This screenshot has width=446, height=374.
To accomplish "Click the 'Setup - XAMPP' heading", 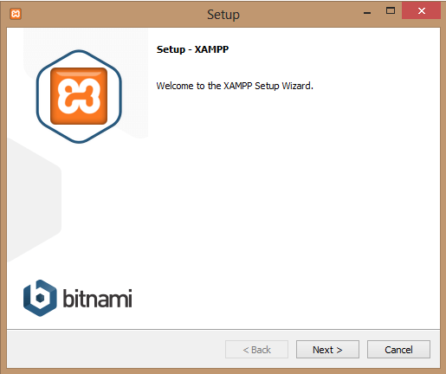I will [192, 49].
